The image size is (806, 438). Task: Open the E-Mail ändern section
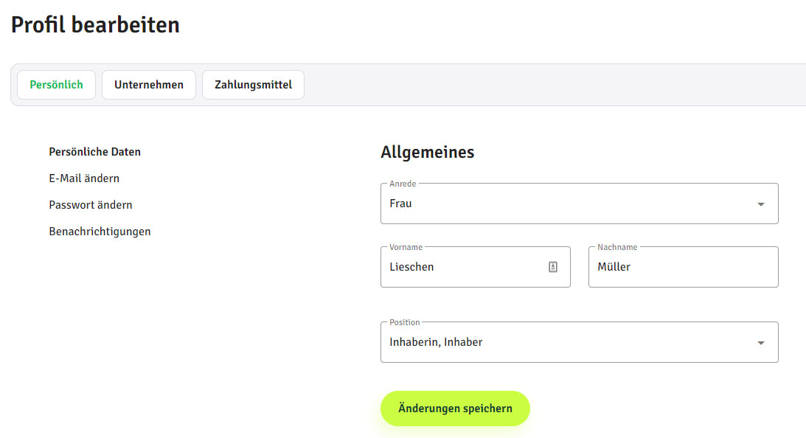coord(84,178)
